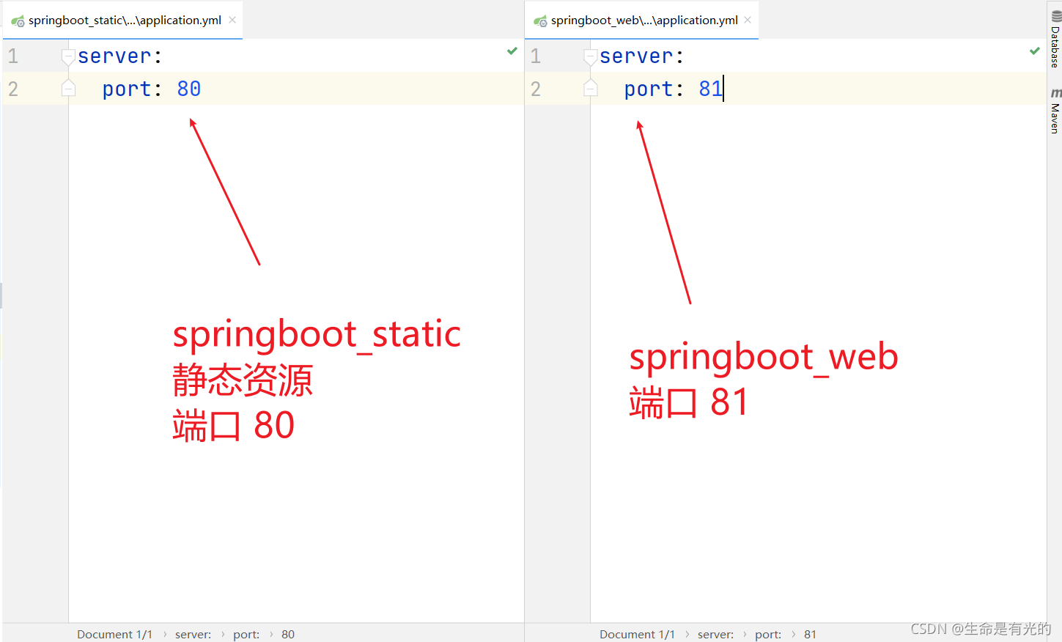Collapse server block in left editor
This screenshot has height=642, width=1062.
(x=68, y=56)
